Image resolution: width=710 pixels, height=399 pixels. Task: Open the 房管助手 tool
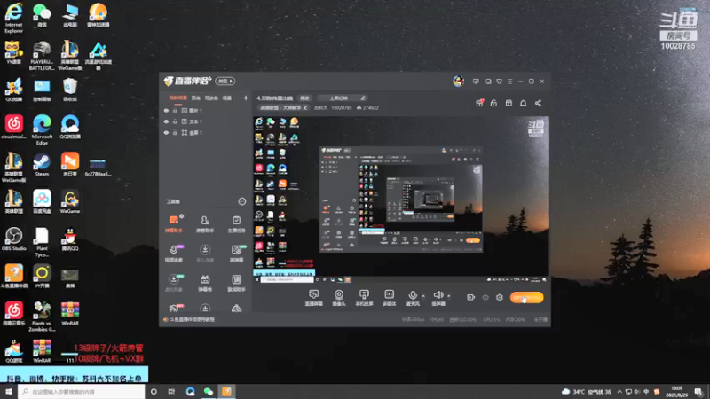(205, 223)
